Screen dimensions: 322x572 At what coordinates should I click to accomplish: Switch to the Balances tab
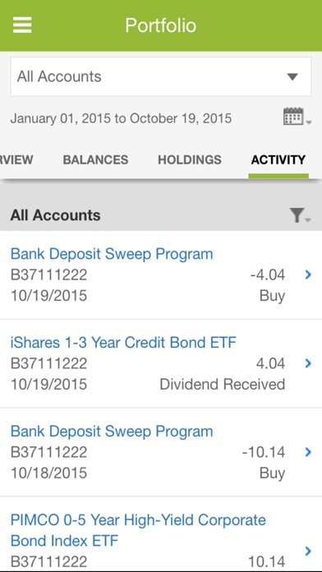coord(95,159)
